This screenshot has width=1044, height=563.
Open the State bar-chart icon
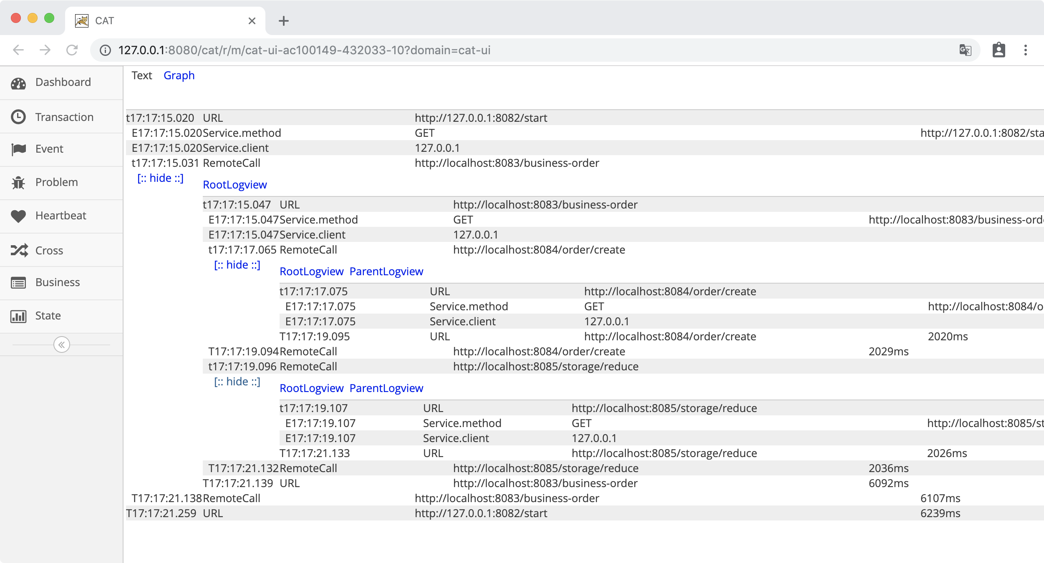click(18, 316)
